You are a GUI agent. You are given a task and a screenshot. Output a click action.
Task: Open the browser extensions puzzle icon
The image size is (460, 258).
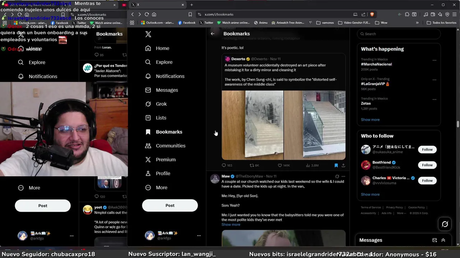click(407, 14)
